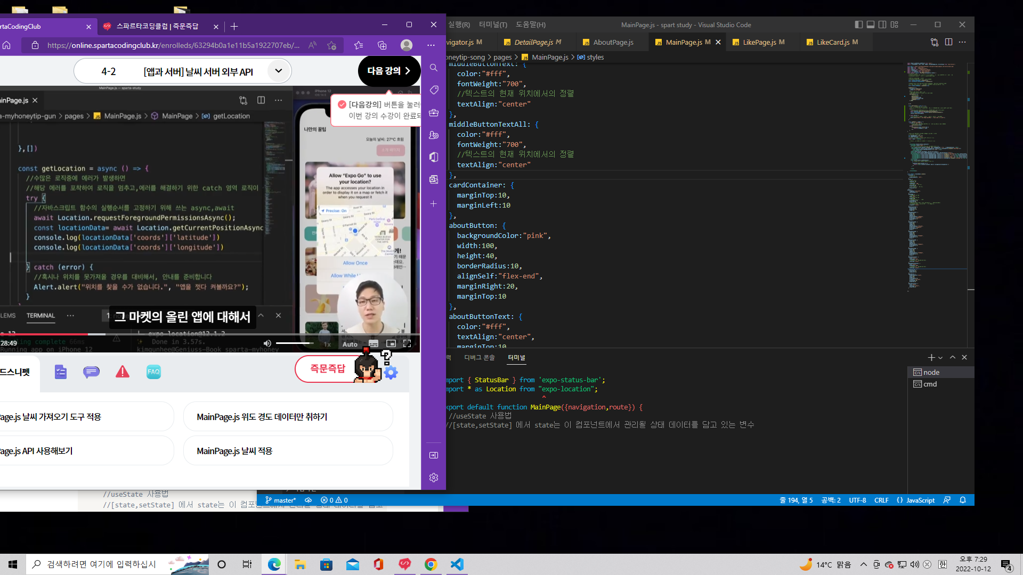Image resolution: width=1023 pixels, height=575 pixels.
Task: Open Edge sidebar settings gear
Action: pos(434,478)
